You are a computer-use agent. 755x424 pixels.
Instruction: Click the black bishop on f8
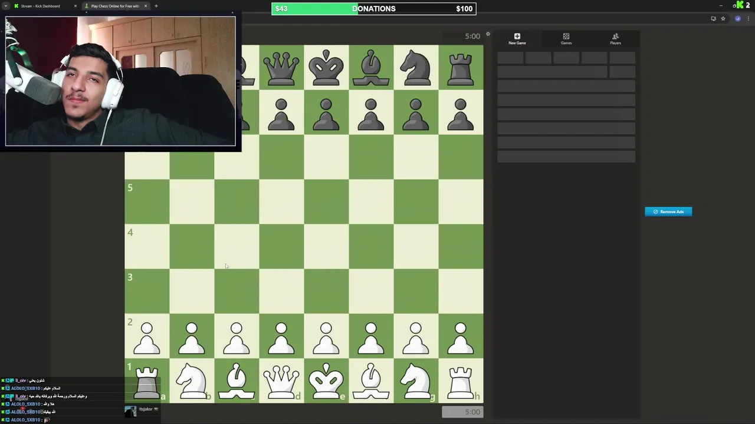click(371, 68)
